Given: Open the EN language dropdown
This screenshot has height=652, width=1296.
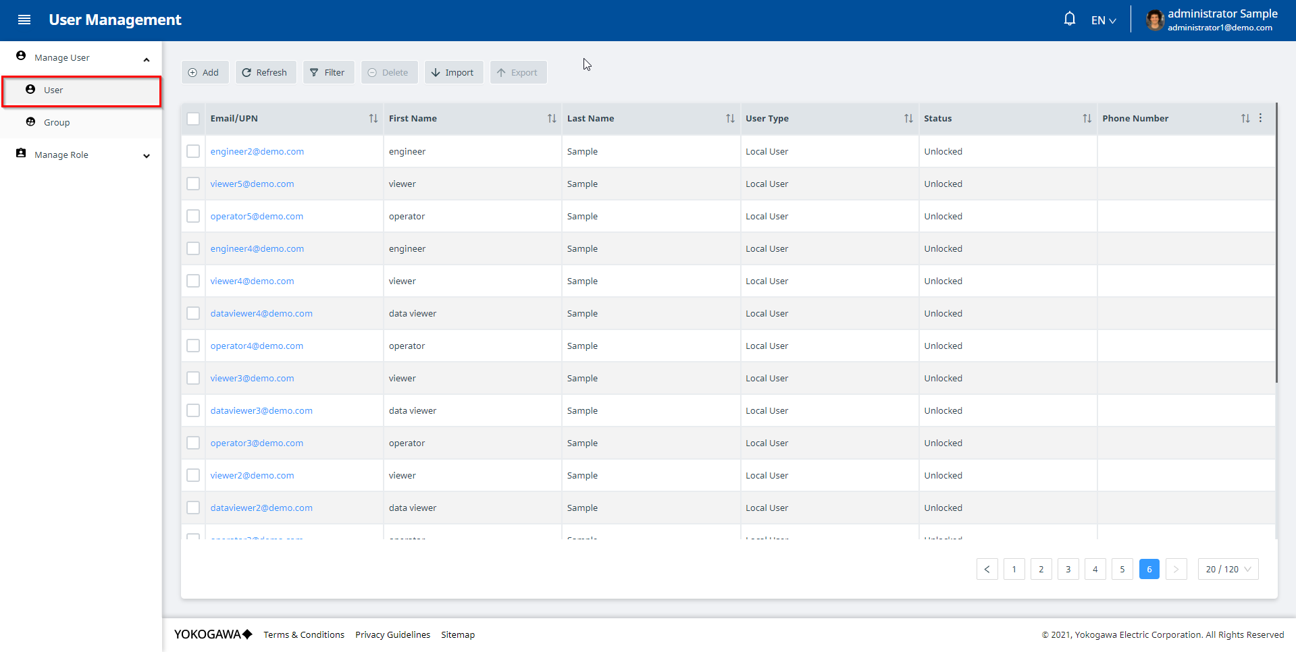Looking at the screenshot, I should click(1104, 20).
